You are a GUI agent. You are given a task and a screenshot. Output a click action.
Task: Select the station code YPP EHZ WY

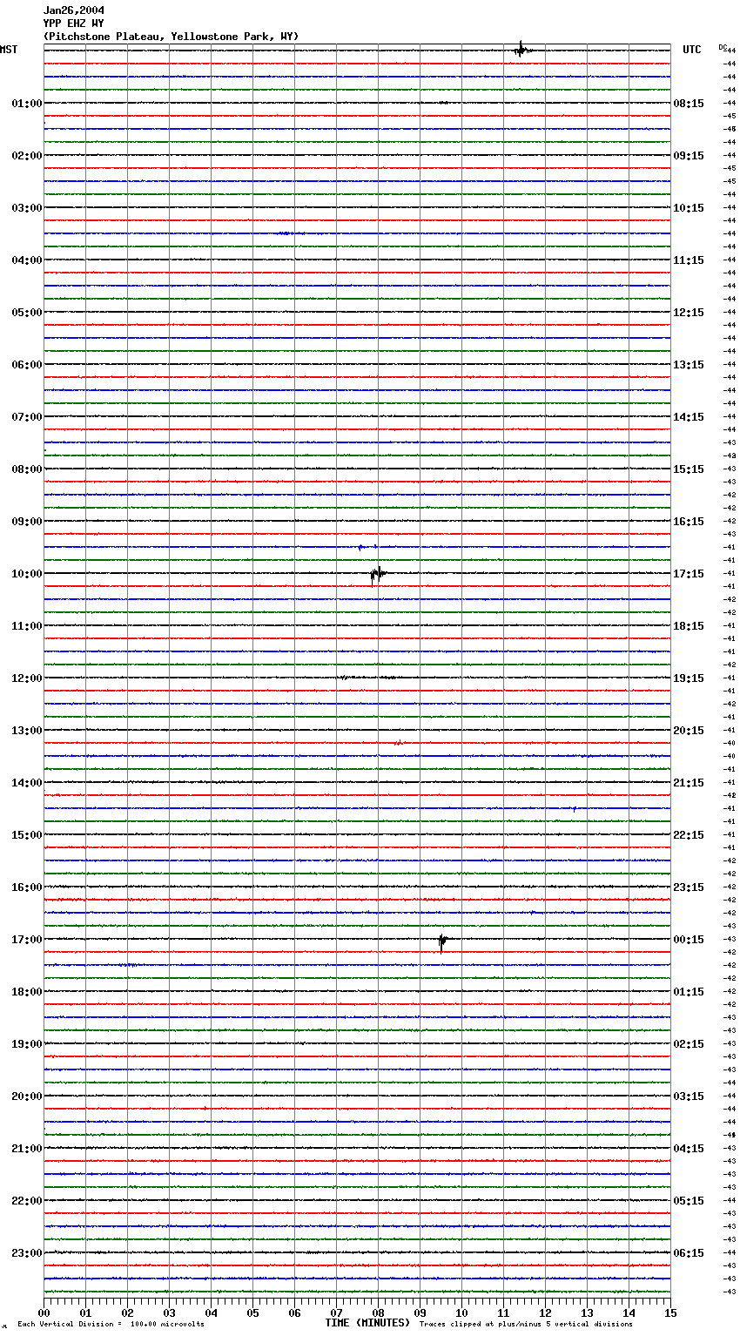74,24
